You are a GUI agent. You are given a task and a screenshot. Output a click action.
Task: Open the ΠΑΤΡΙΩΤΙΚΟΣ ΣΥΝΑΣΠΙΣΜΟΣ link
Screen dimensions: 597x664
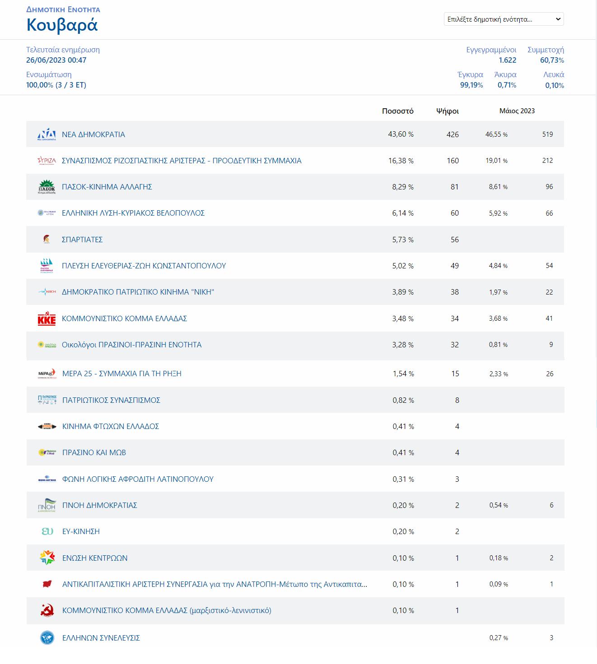pos(112,400)
